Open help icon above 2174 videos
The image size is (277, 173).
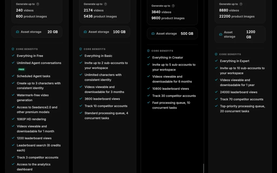[105, 4]
